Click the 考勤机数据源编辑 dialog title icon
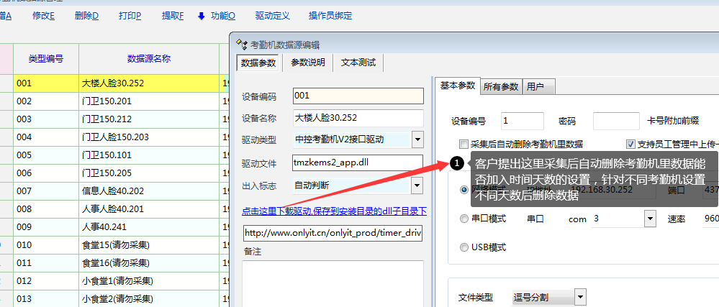 [x=242, y=45]
